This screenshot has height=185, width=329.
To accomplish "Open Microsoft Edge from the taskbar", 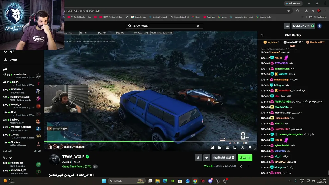I will click(165, 181).
